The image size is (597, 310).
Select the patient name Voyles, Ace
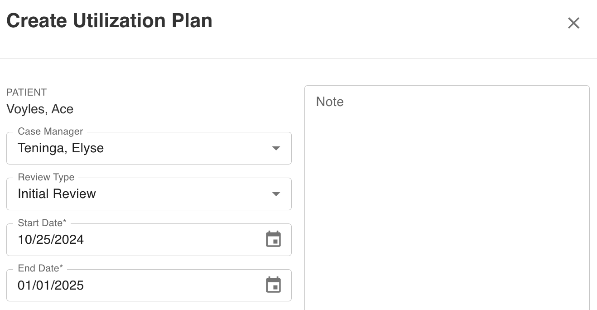coord(40,109)
